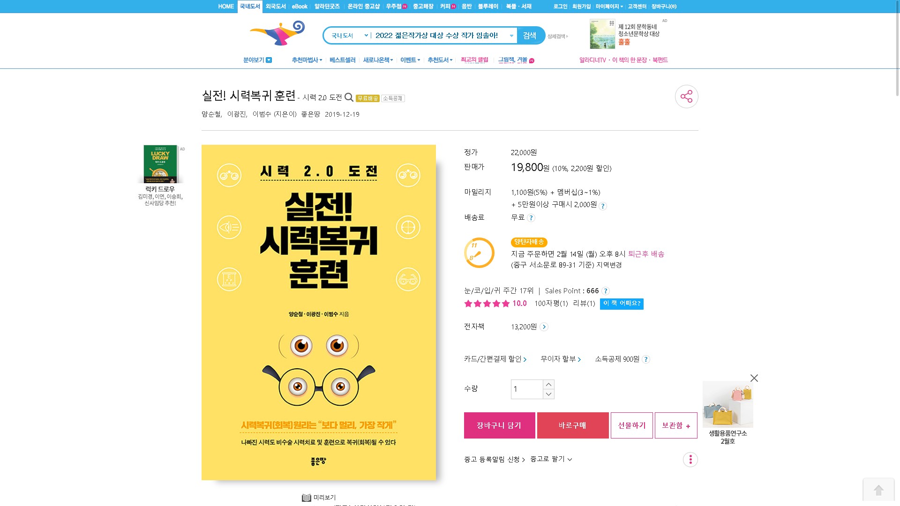Open the 베스트셀러 menu item
The height and width of the screenshot is (506, 900).
tap(342, 60)
